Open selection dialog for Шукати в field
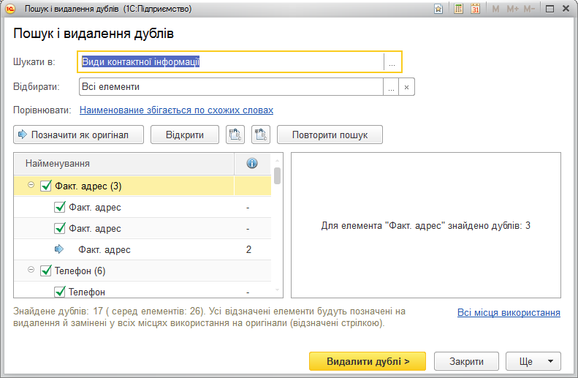This screenshot has height=378, width=578. click(392, 62)
